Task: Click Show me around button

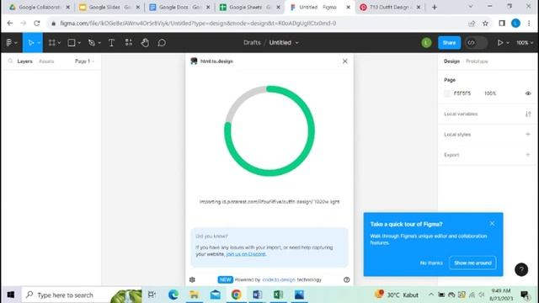Action: pyautogui.click(x=472, y=263)
